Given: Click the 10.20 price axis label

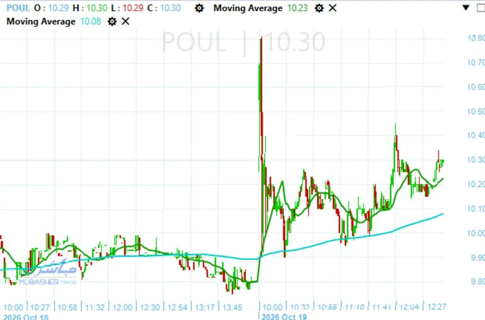Looking at the screenshot, I should click(476, 185).
